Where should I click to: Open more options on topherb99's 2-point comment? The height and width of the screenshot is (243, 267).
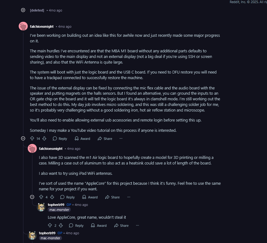pos(137,225)
